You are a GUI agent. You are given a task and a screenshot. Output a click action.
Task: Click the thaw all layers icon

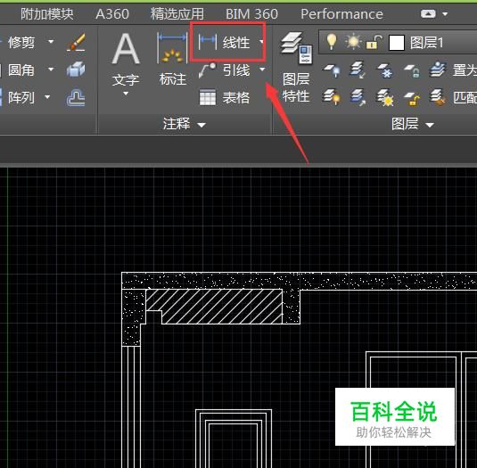coord(385,97)
